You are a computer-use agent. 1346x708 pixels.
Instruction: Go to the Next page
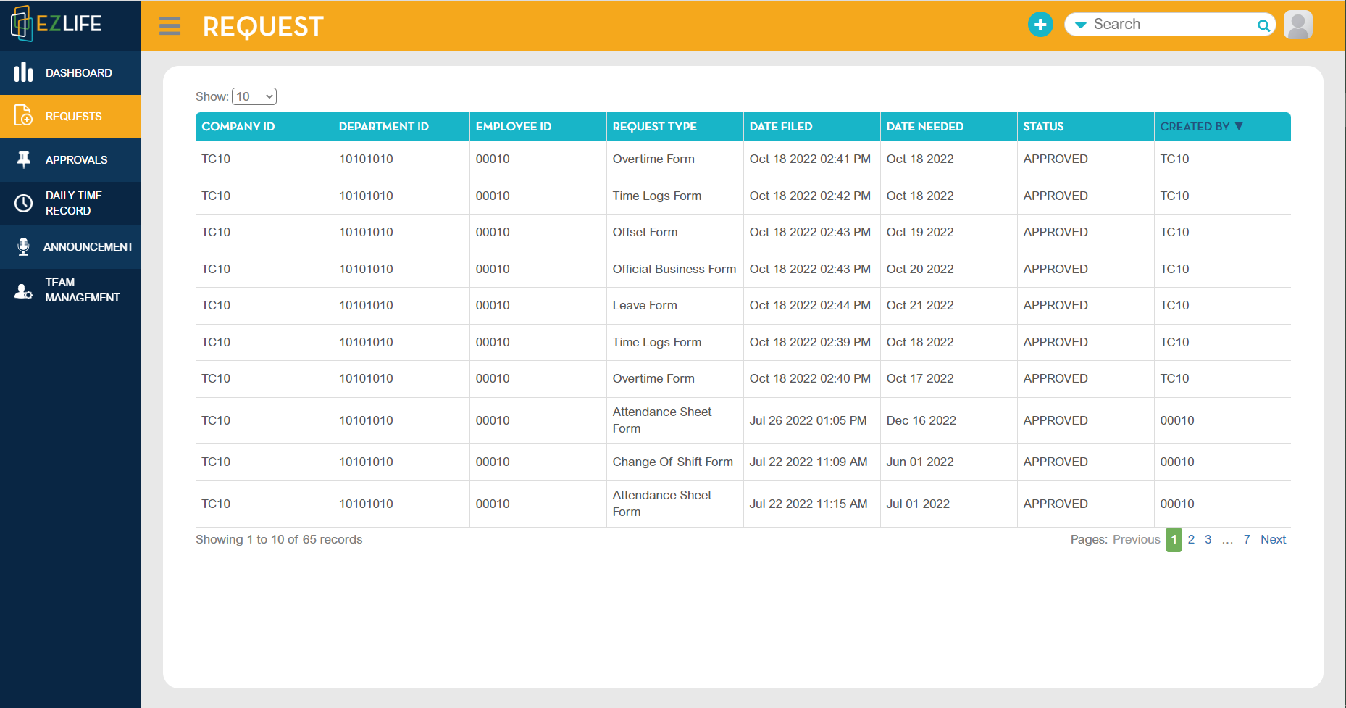(x=1273, y=539)
